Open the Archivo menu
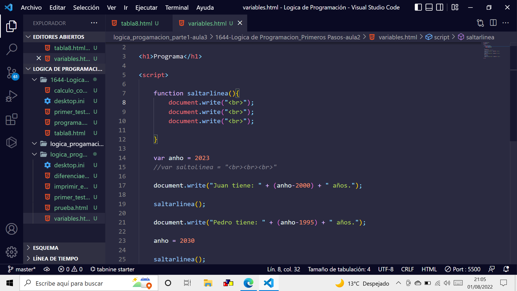The height and width of the screenshot is (291, 517). pos(31,7)
